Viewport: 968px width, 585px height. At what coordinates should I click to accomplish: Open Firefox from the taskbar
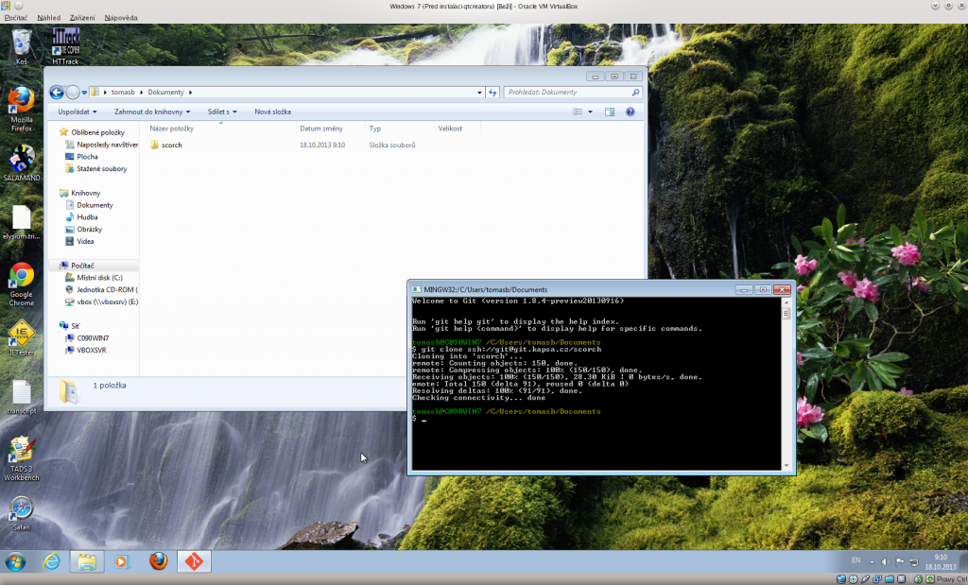[158, 561]
